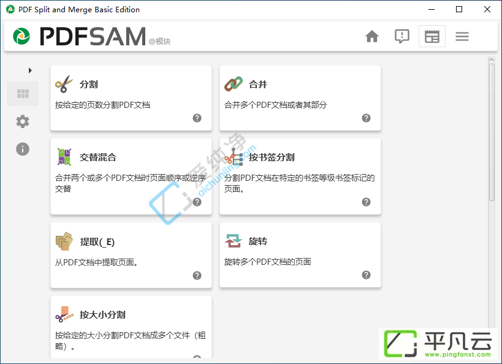Open help for 按书签分割 module

point(366,202)
